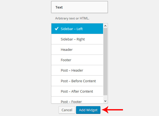The width and height of the screenshot is (159, 116).
Task: Choose Post – Before Content area
Action: (77, 81)
